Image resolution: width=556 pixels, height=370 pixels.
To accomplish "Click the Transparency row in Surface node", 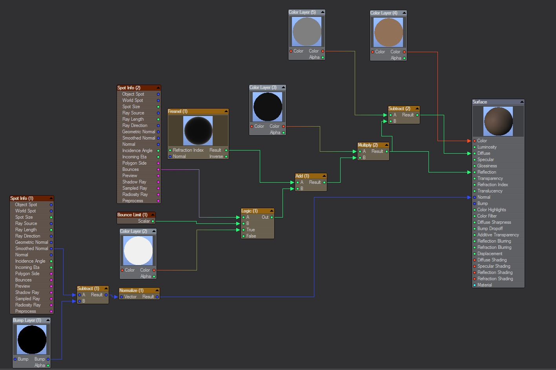I will 490,178.
